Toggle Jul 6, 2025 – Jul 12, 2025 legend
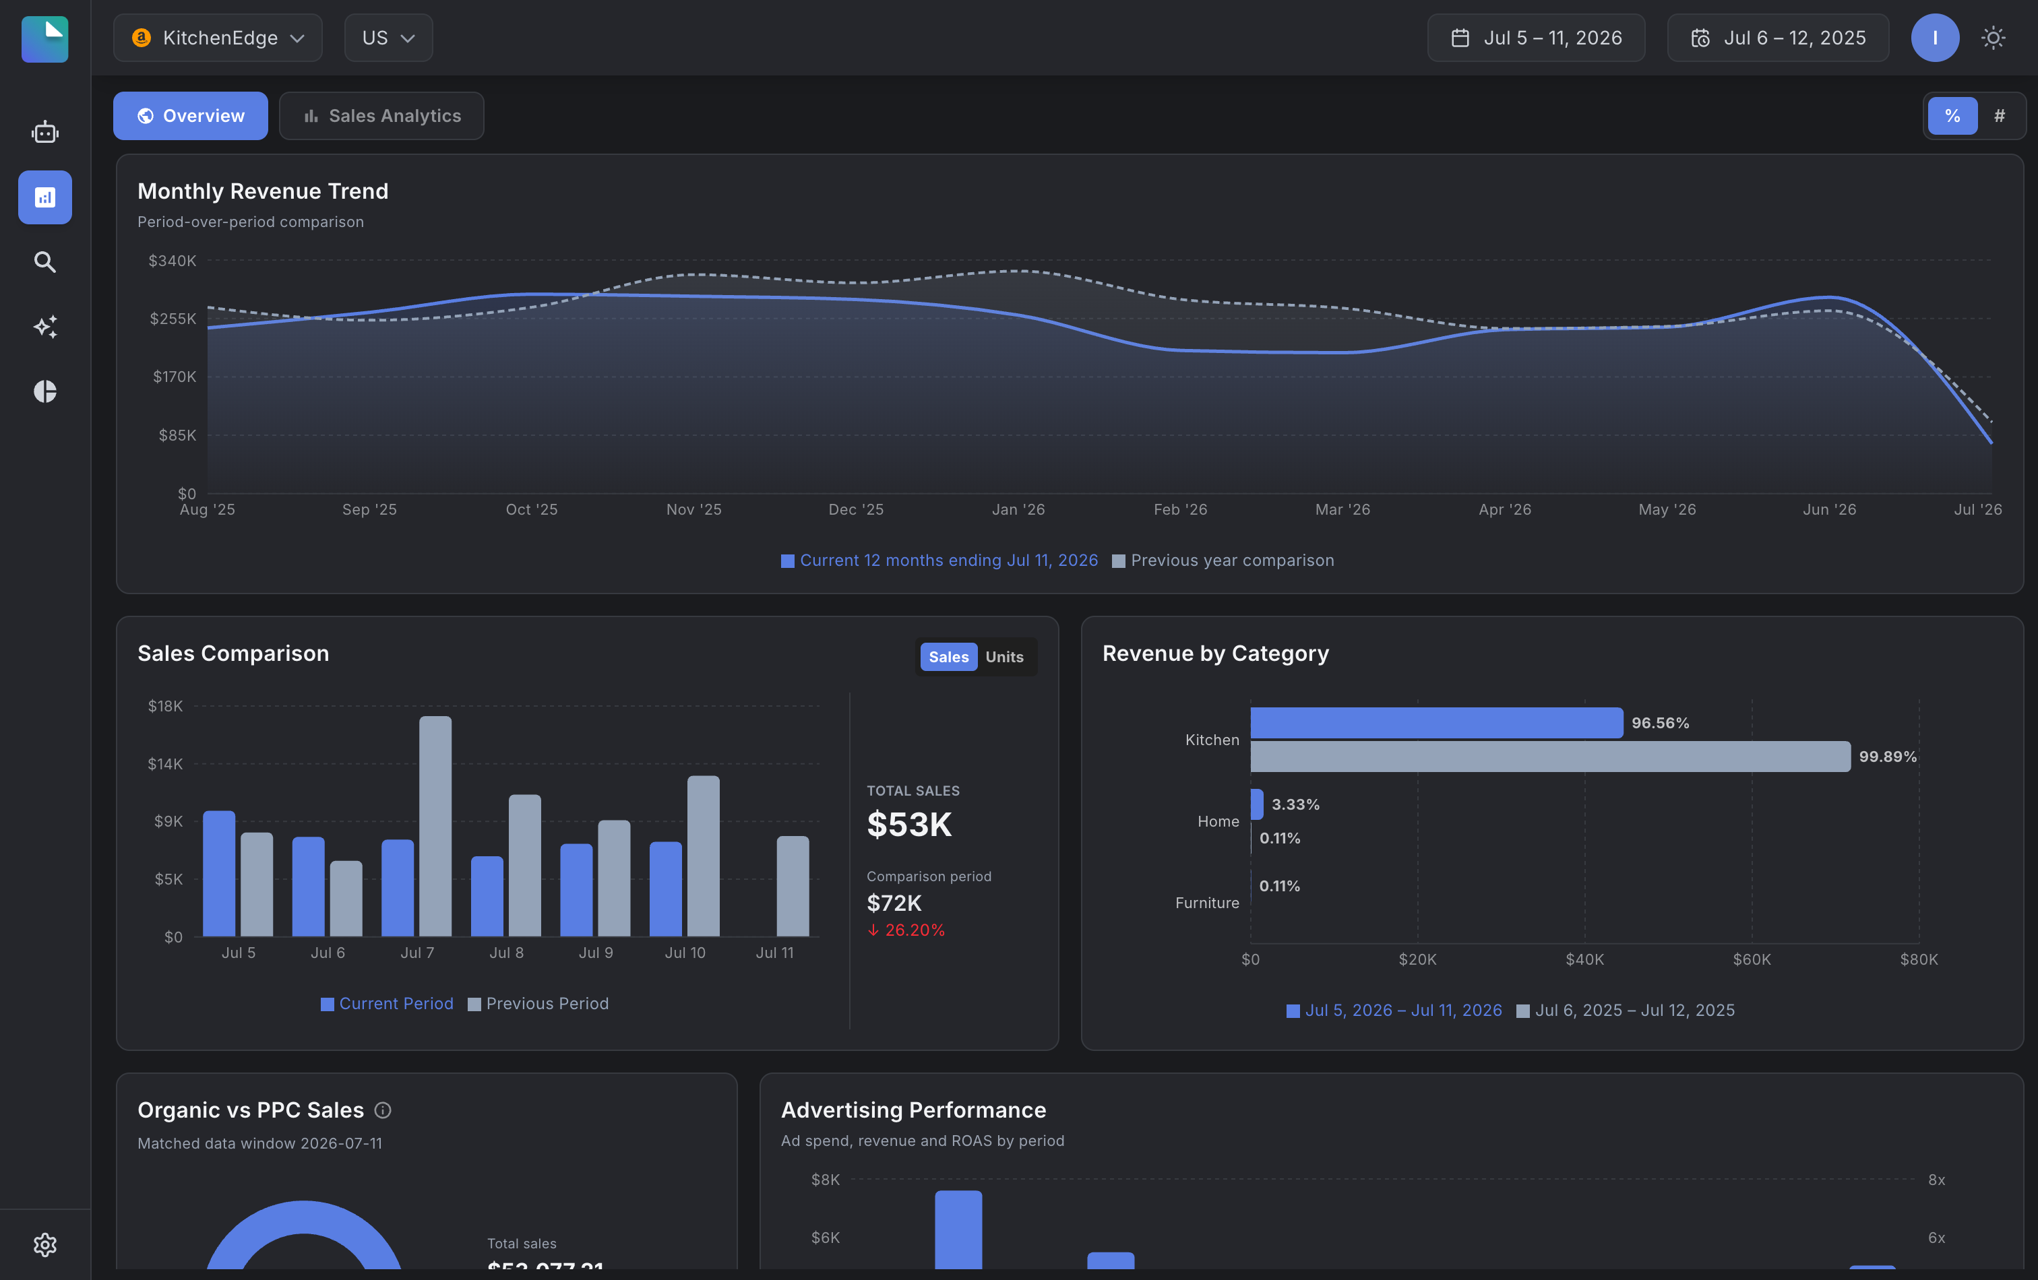 pyautogui.click(x=1626, y=1011)
